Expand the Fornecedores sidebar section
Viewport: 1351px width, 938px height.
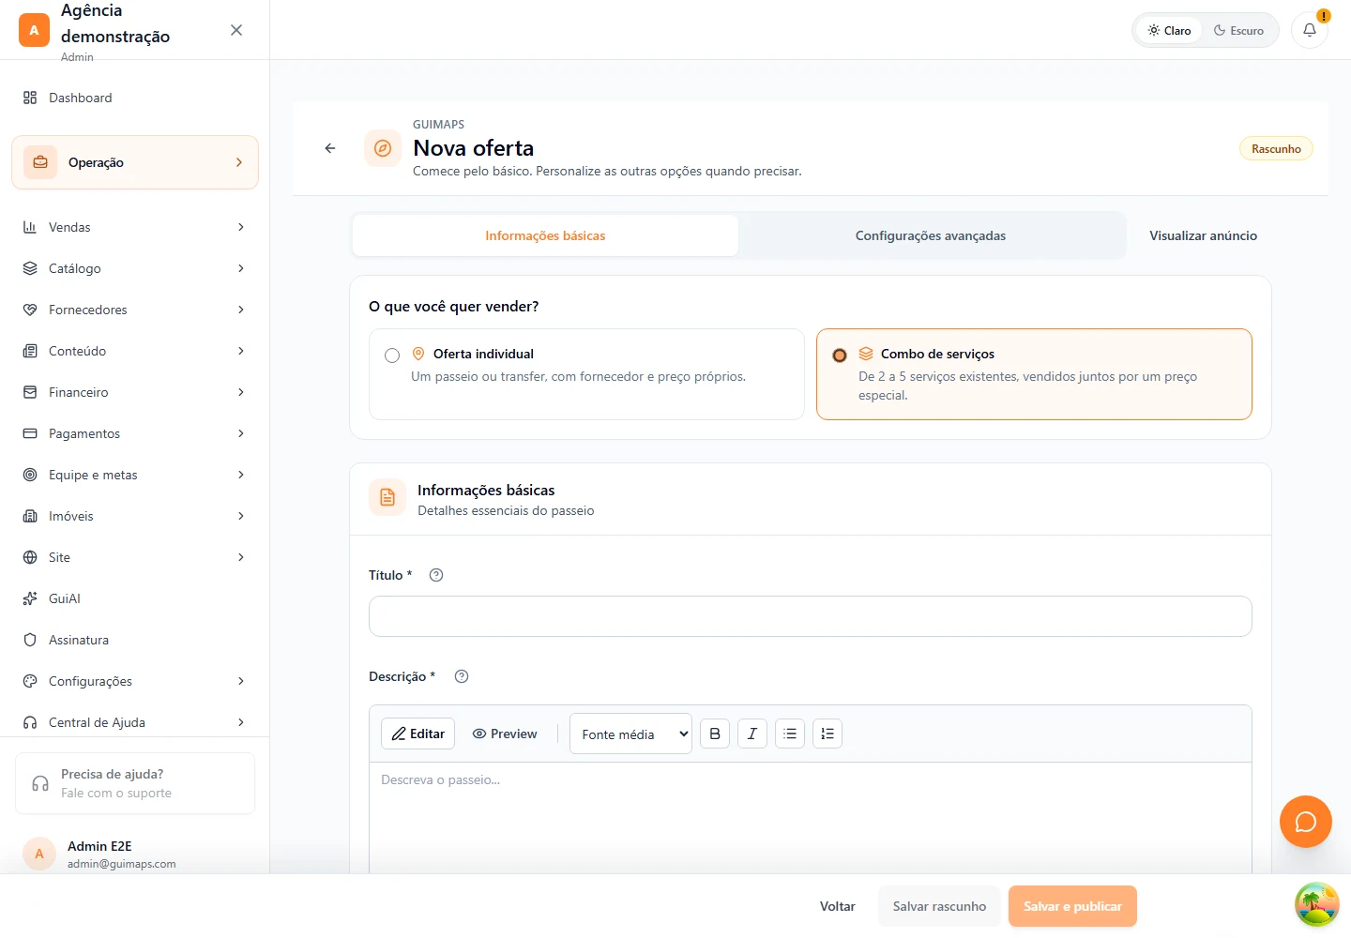coord(135,310)
